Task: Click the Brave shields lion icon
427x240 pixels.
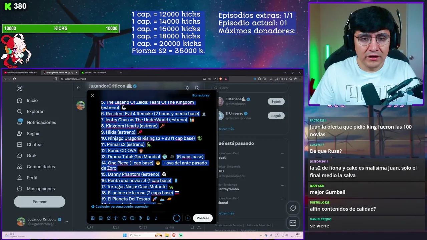Action: [x=221, y=79]
